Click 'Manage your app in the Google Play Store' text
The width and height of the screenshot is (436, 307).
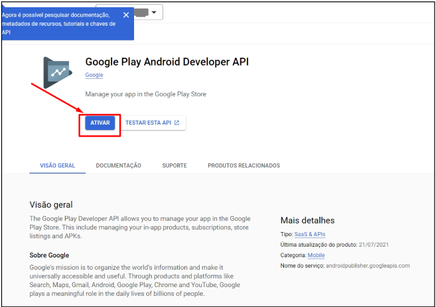point(146,94)
